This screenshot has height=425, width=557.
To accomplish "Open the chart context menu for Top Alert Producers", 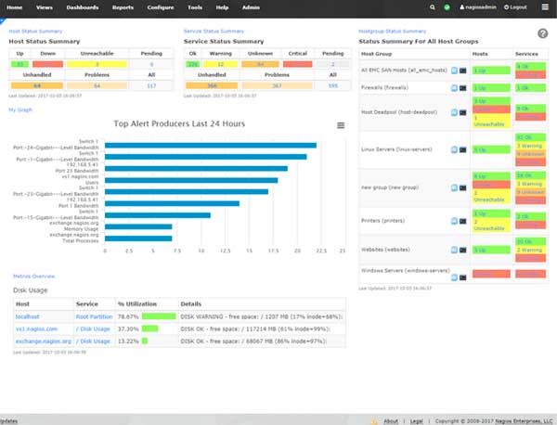I will click(x=341, y=125).
